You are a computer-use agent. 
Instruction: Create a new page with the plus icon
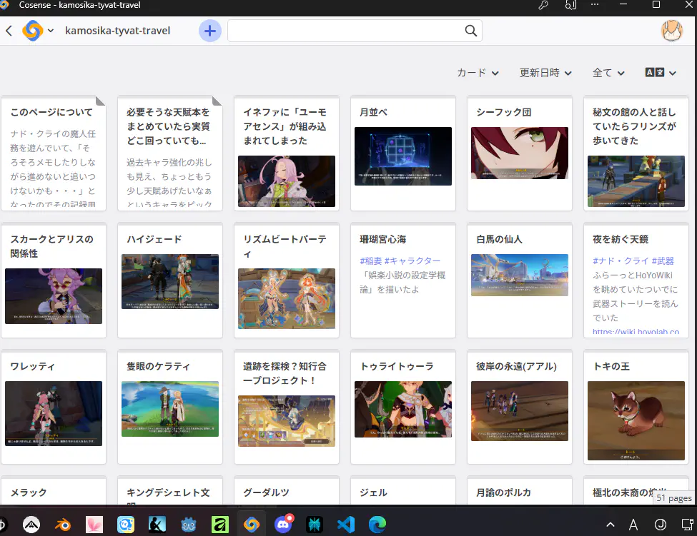209,31
